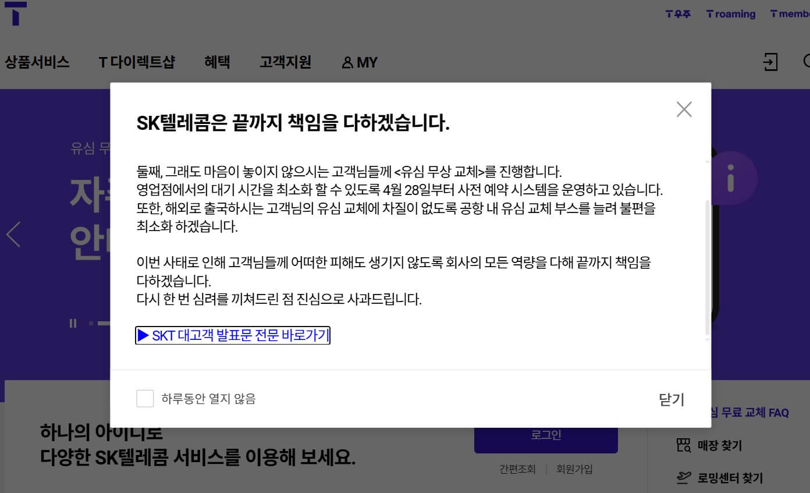Open the 유심 무료 교체 FAQ link
The width and height of the screenshot is (810, 493).
click(749, 413)
